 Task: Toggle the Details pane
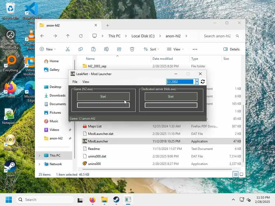point(231,49)
